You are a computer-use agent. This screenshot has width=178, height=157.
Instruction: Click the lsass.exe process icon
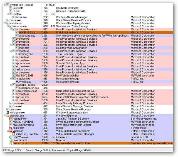(x=11, y=103)
